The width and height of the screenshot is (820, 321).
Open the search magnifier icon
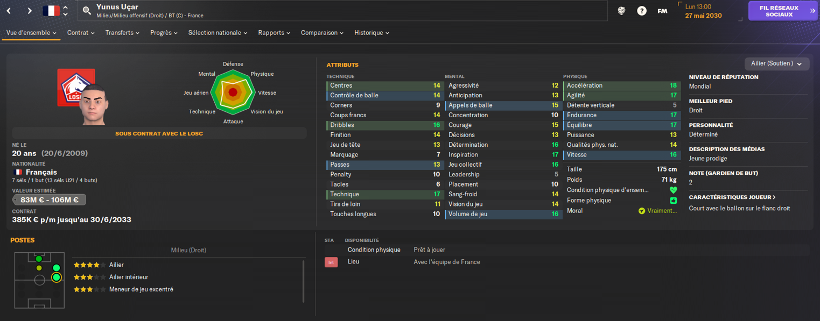pos(87,11)
